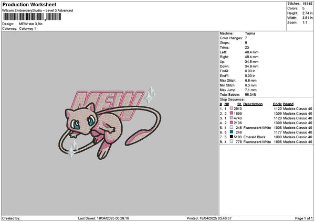Click the blue swatch for thread 246

click(x=232, y=132)
